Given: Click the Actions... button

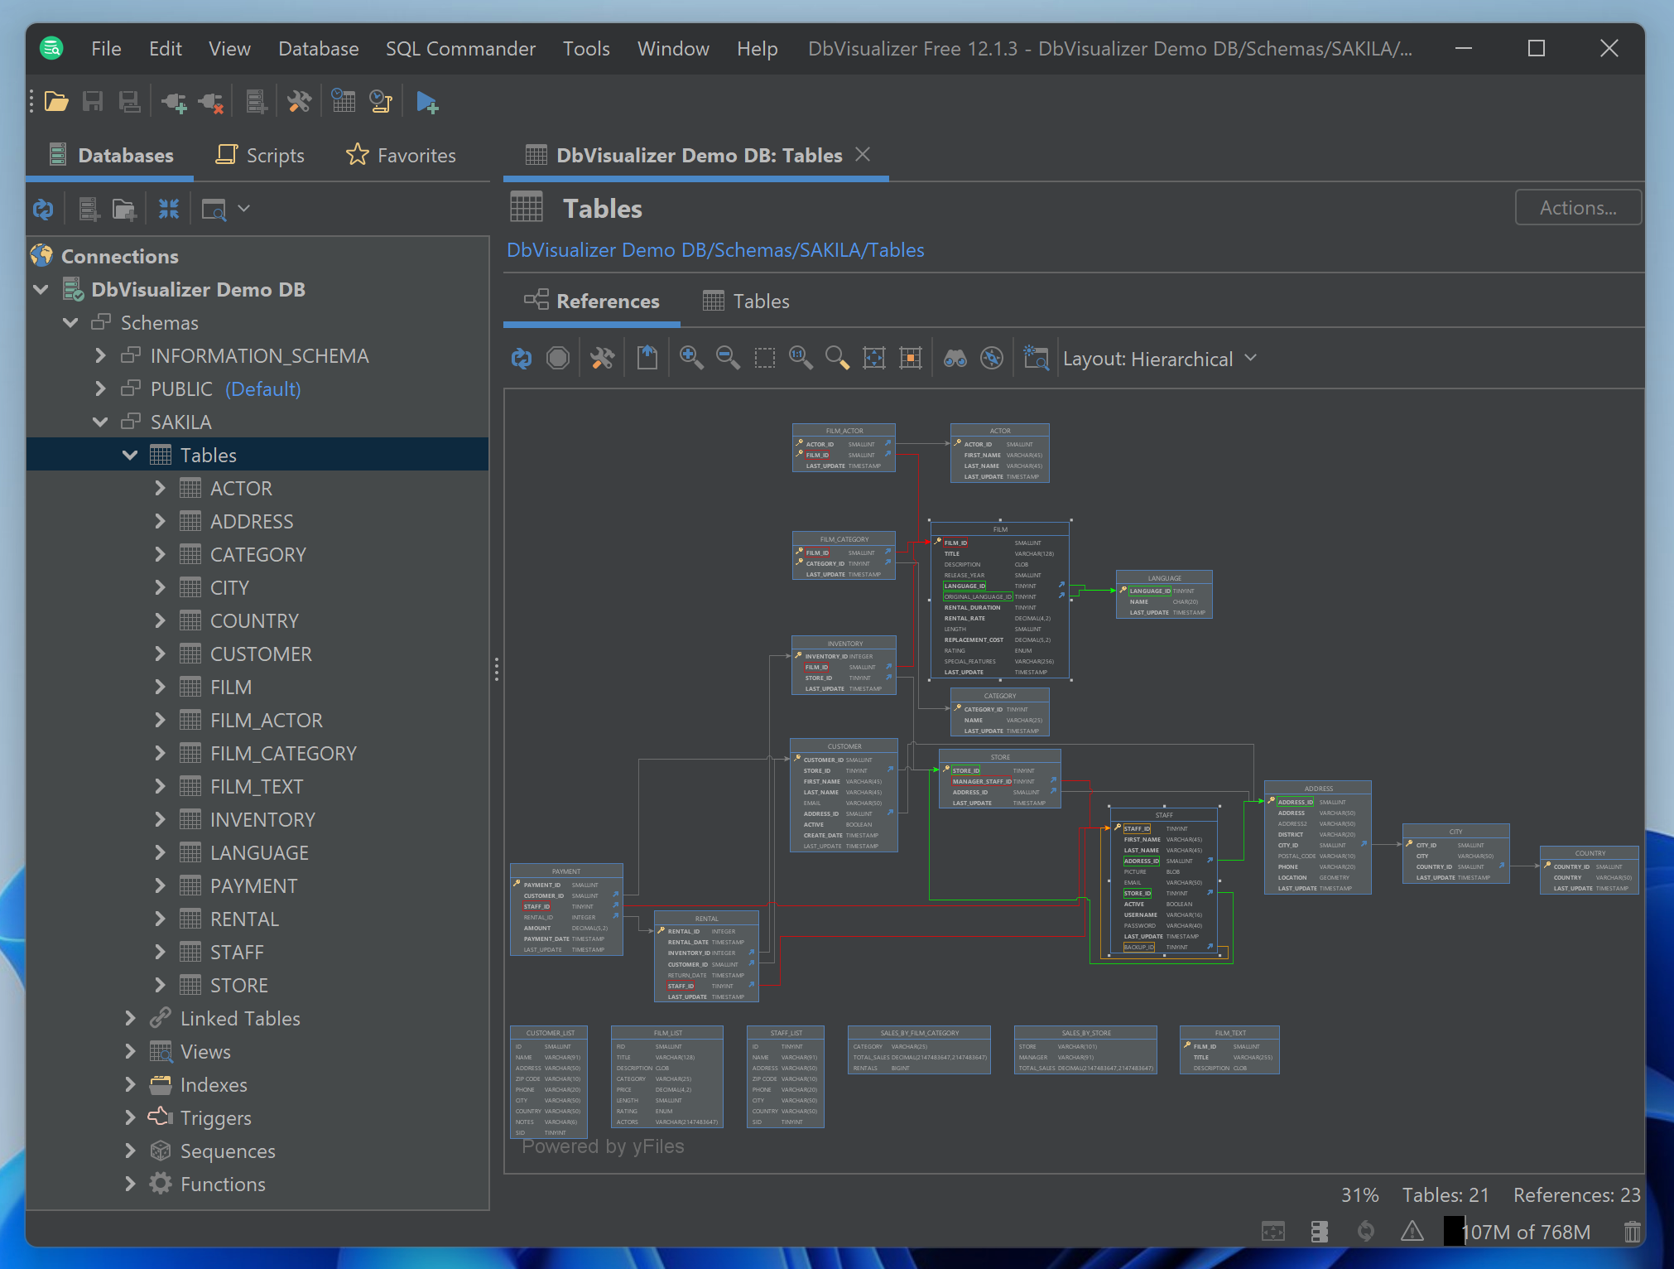Looking at the screenshot, I should (1577, 207).
